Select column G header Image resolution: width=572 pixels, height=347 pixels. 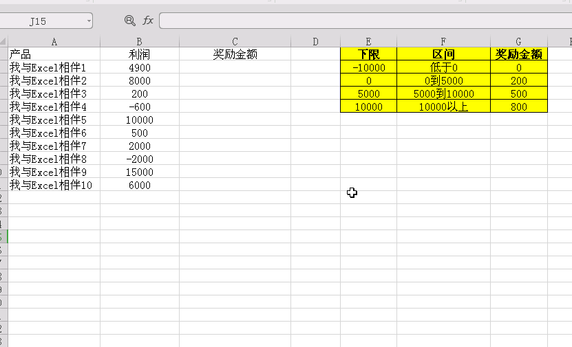519,41
